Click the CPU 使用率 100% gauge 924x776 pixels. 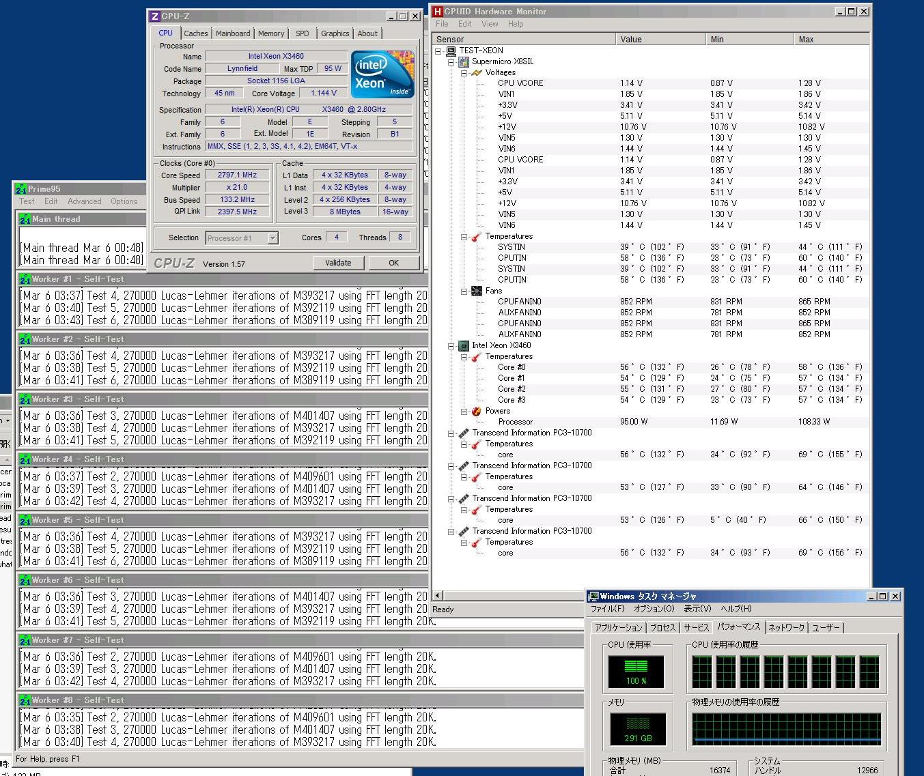click(636, 672)
